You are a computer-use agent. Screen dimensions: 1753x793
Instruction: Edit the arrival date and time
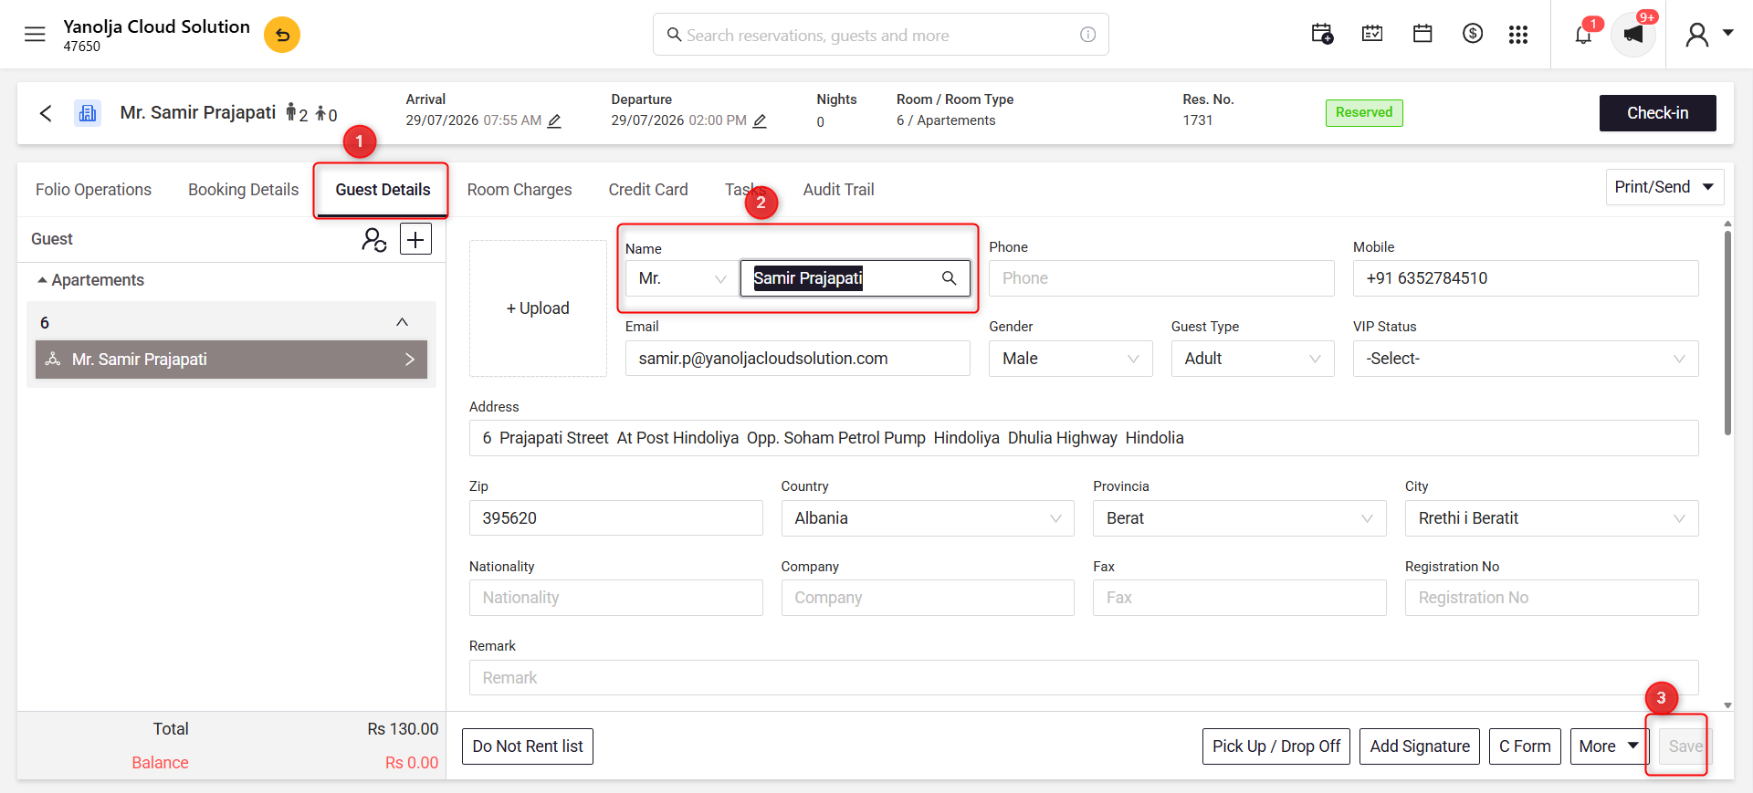[554, 120]
